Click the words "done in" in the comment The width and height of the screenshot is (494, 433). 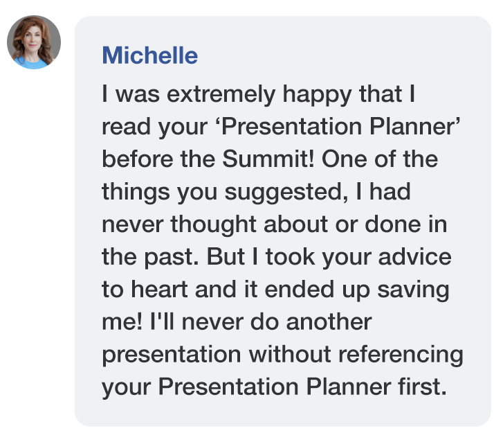tap(405, 224)
